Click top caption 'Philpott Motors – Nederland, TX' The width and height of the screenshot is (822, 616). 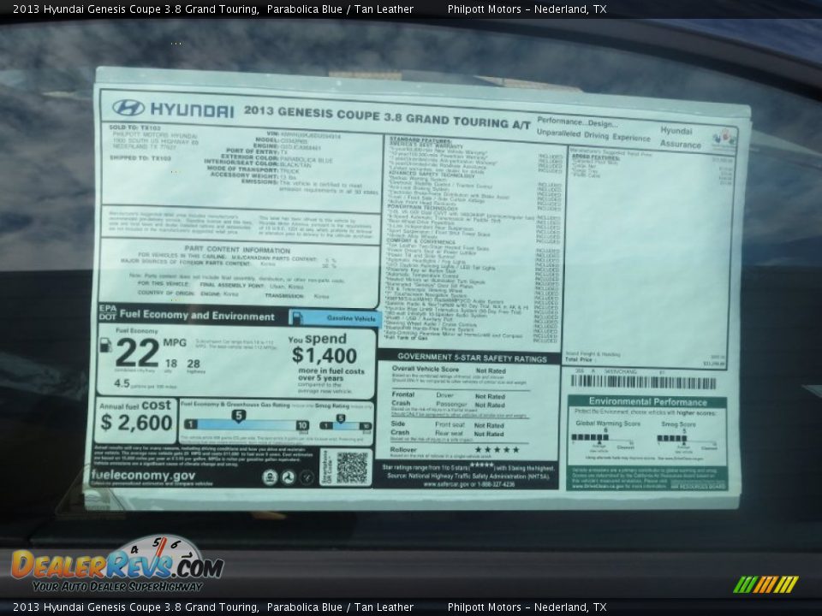[527, 9]
